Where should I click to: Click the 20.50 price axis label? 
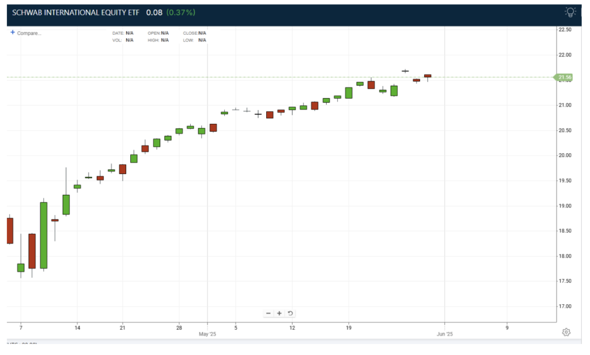point(565,130)
